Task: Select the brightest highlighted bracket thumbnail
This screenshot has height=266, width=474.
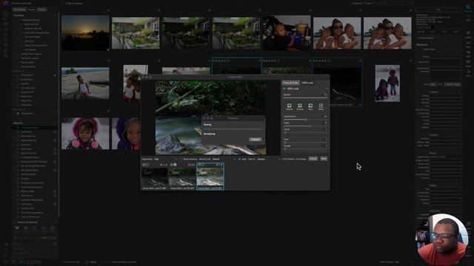Action: pos(210,177)
